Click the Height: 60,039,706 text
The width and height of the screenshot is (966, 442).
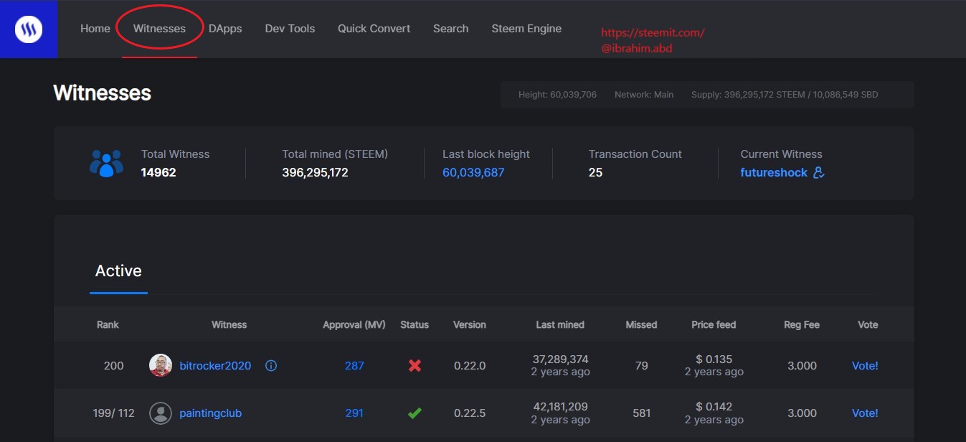[x=557, y=95]
